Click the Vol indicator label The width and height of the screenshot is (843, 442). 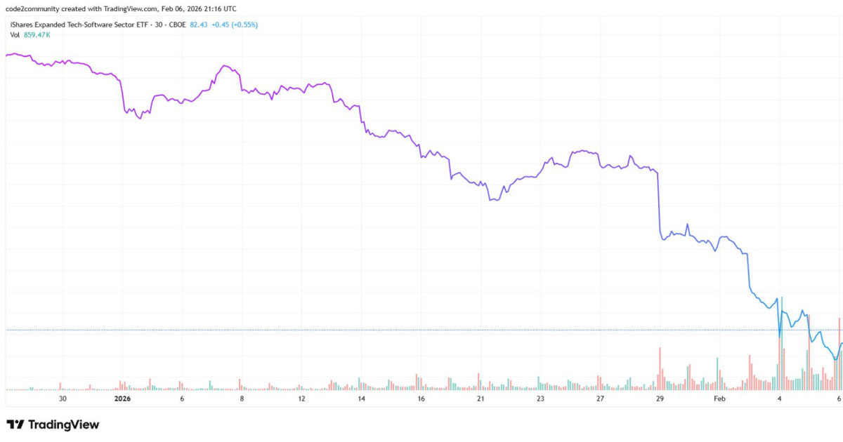coord(15,34)
